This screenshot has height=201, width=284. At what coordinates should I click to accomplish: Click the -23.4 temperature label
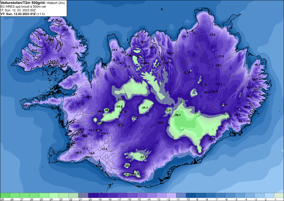tap(100, 123)
